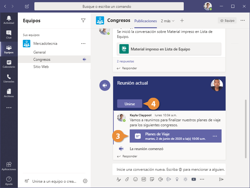250x188 pixels.
Task: Open more options for Mercadotecnia team
Action: pos(83,44)
